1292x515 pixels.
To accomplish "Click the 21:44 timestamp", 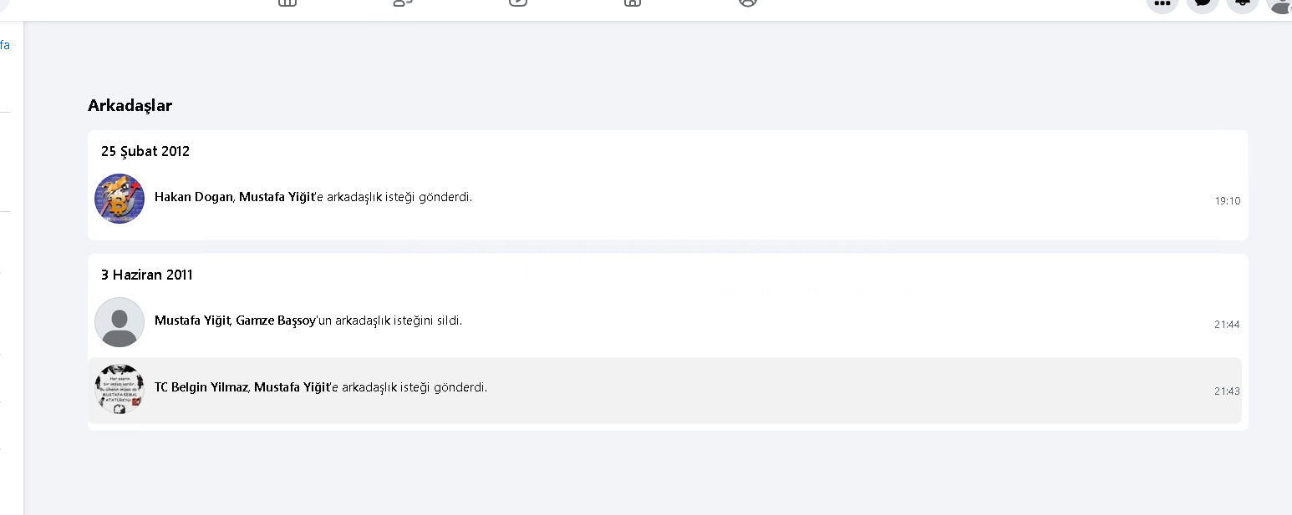I will (1227, 325).
